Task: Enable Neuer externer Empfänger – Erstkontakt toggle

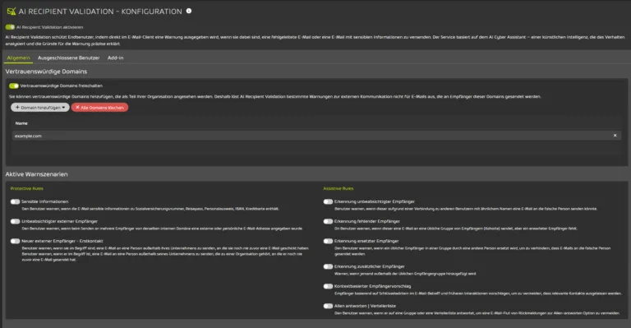Action: pos(16,241)
